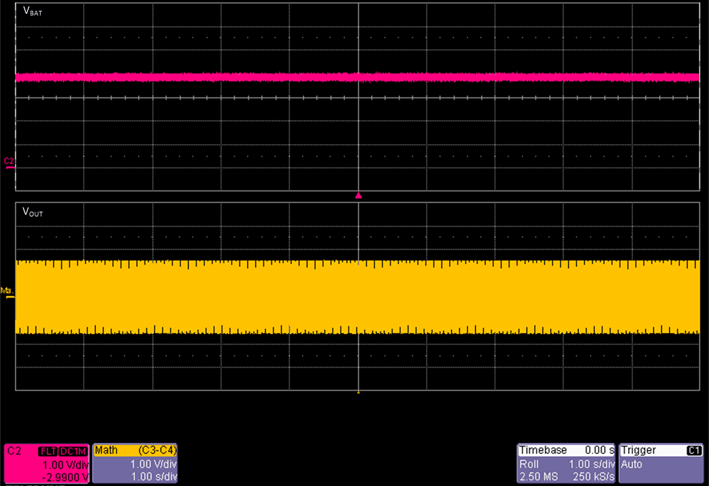Open the Timebase settings box
Viewport: 709px width, 486px height.
tap(566, 464)
